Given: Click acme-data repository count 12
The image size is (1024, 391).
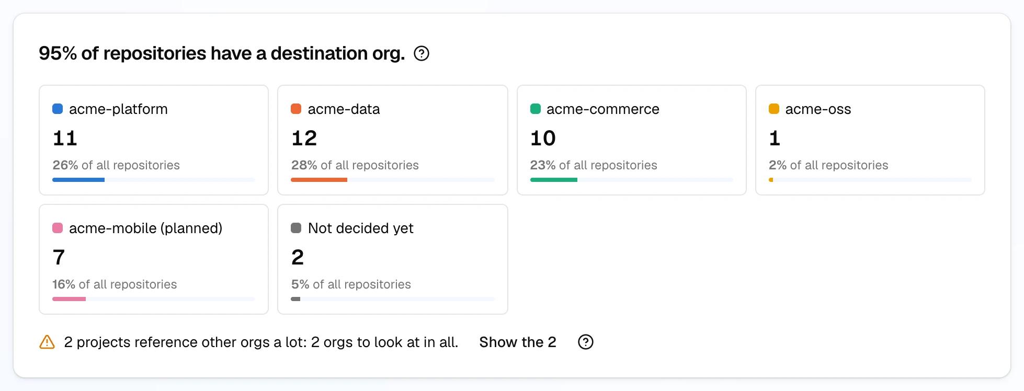Looking at the screenshot, I should pyautogui.click(x=304, y=138).
